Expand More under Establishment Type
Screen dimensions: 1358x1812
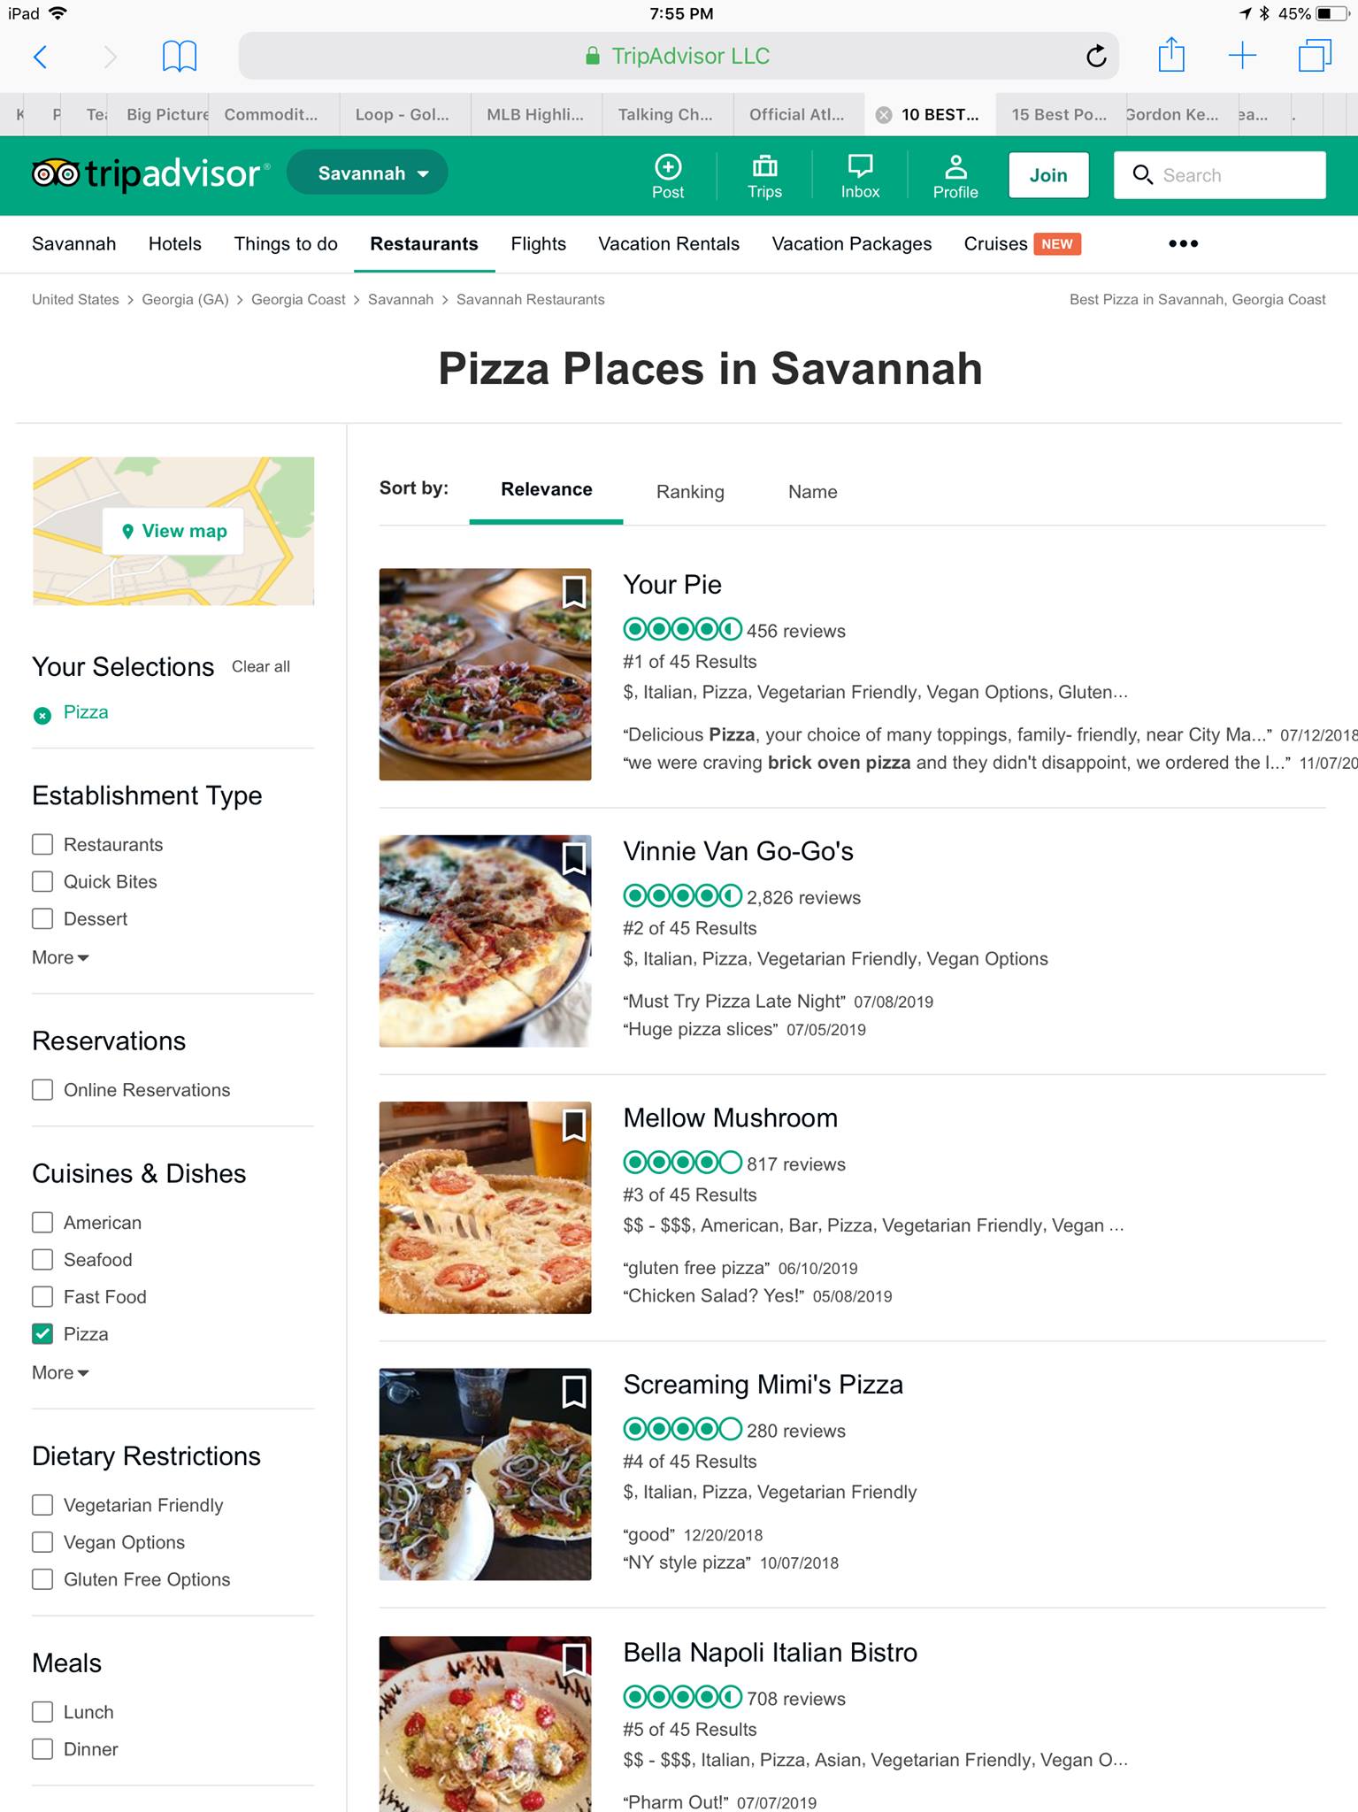[x=60, y=957]
